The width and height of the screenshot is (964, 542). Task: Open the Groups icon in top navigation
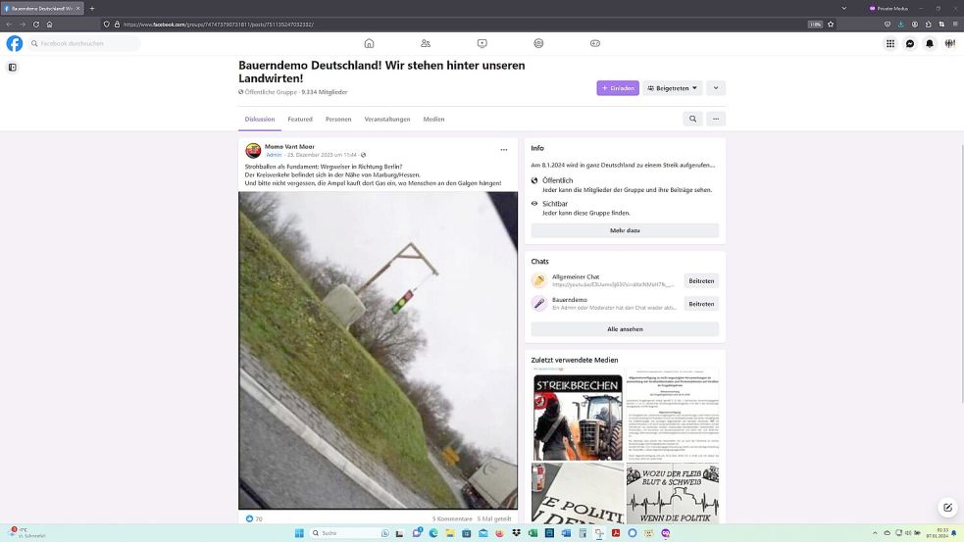(x=538, y=44)
